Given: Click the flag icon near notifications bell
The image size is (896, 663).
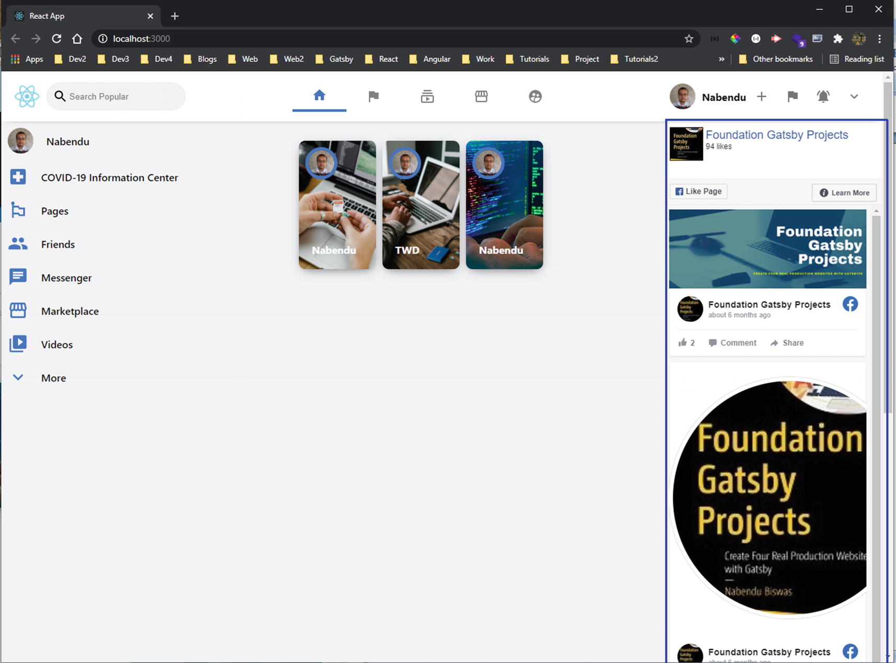Looking at the screenshot, I should (x=792, y=97).
